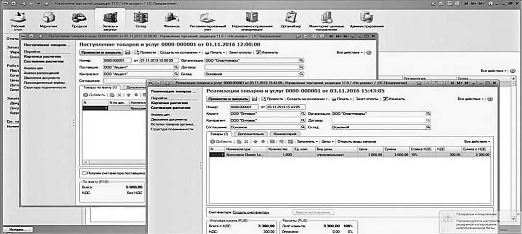Click Зачет оплаты in Реализация window
Screen dimensions: 522x234
click(x=368, y=99)
